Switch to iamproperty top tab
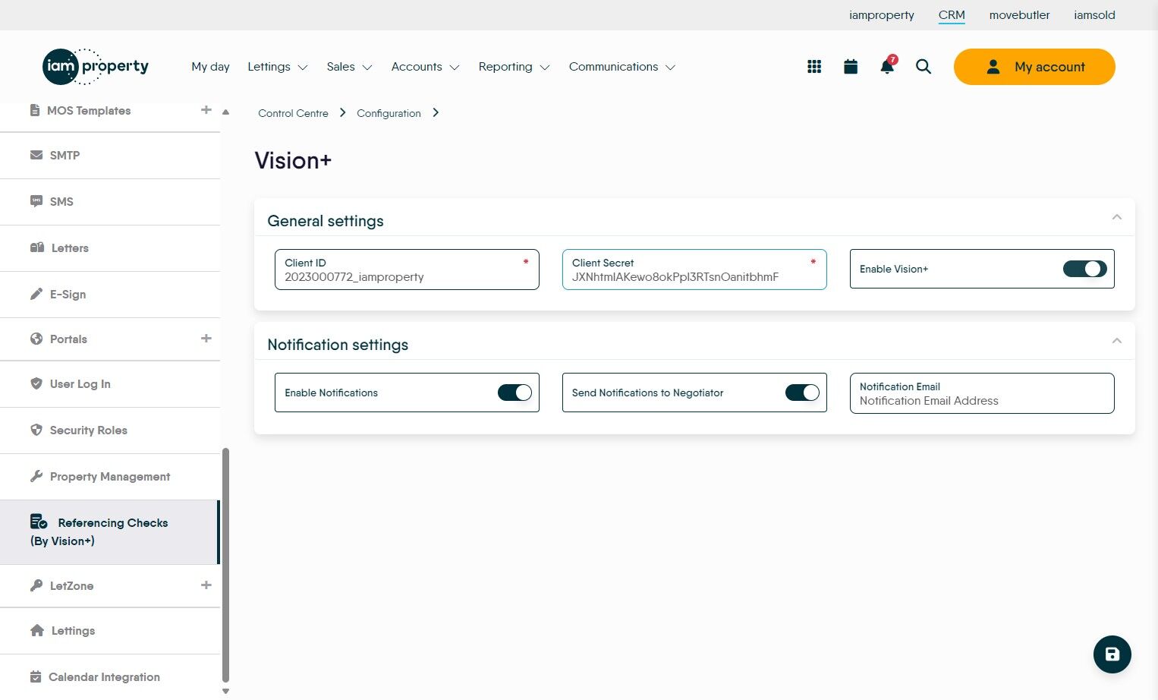 (x=881, y=15)
